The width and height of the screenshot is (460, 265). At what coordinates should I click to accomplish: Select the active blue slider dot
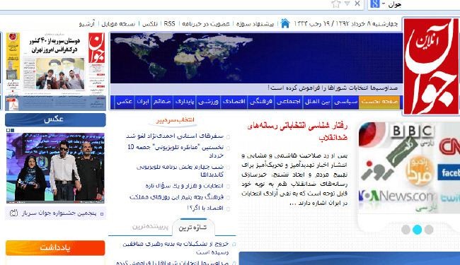coord(417,230)
